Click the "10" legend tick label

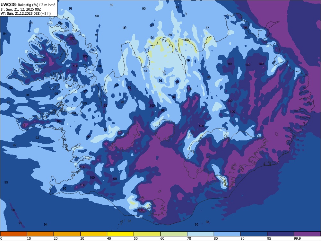pyautogui.click(x=29, y=238)
